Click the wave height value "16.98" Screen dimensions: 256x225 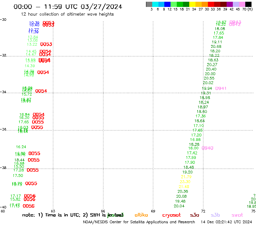195,140
